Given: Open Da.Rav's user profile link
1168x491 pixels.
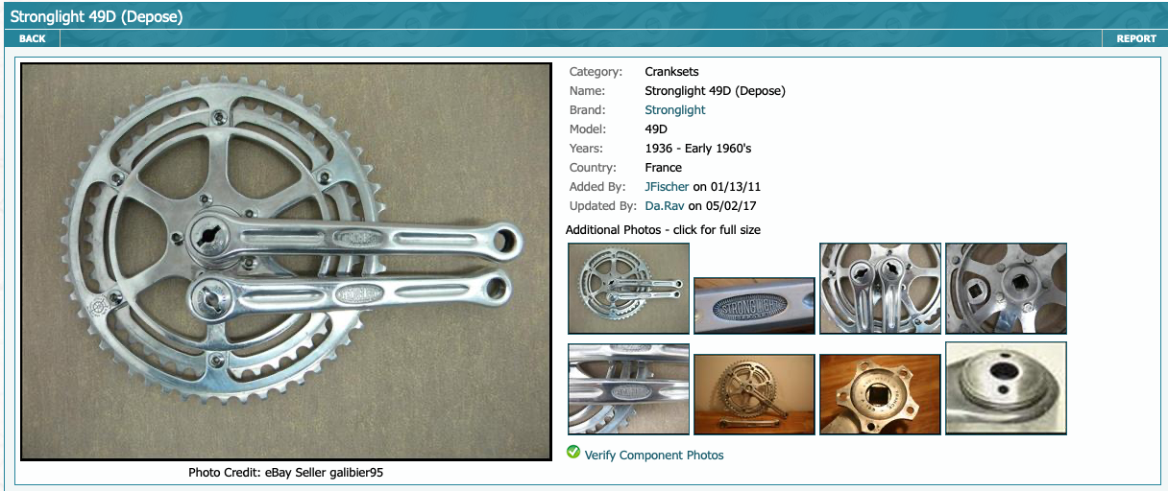Looking at the screenshot, I should [665, 206].
